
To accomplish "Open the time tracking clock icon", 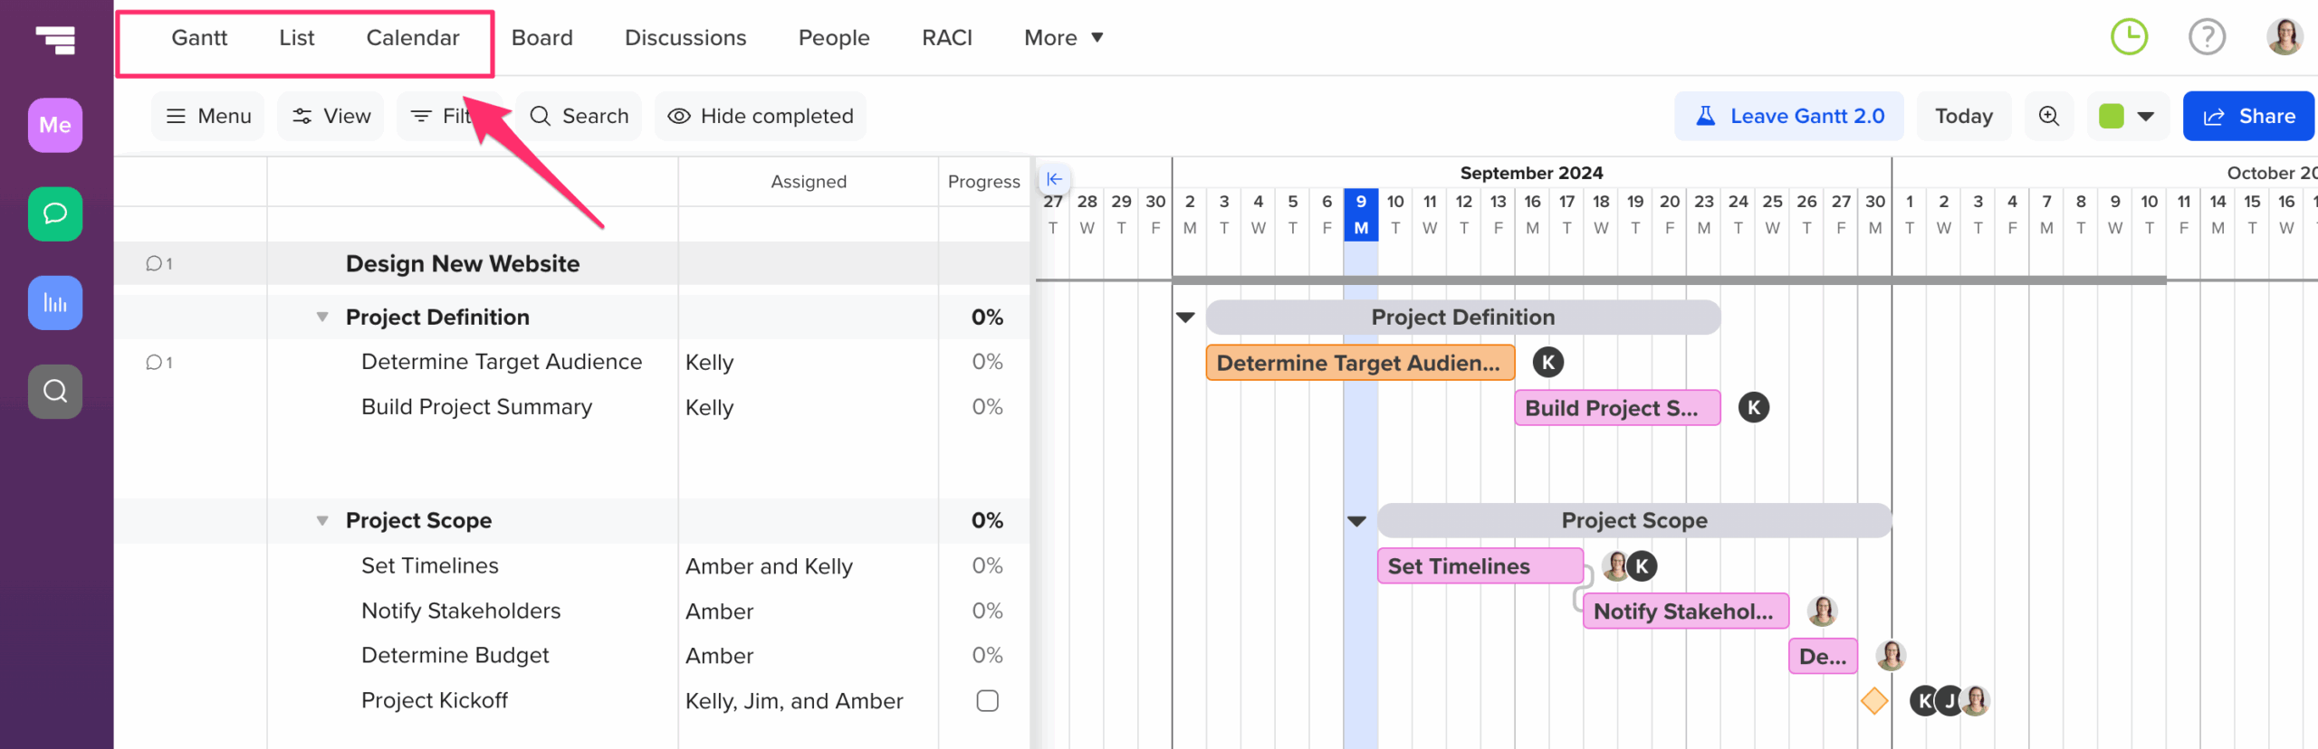I will (2130, 36).
